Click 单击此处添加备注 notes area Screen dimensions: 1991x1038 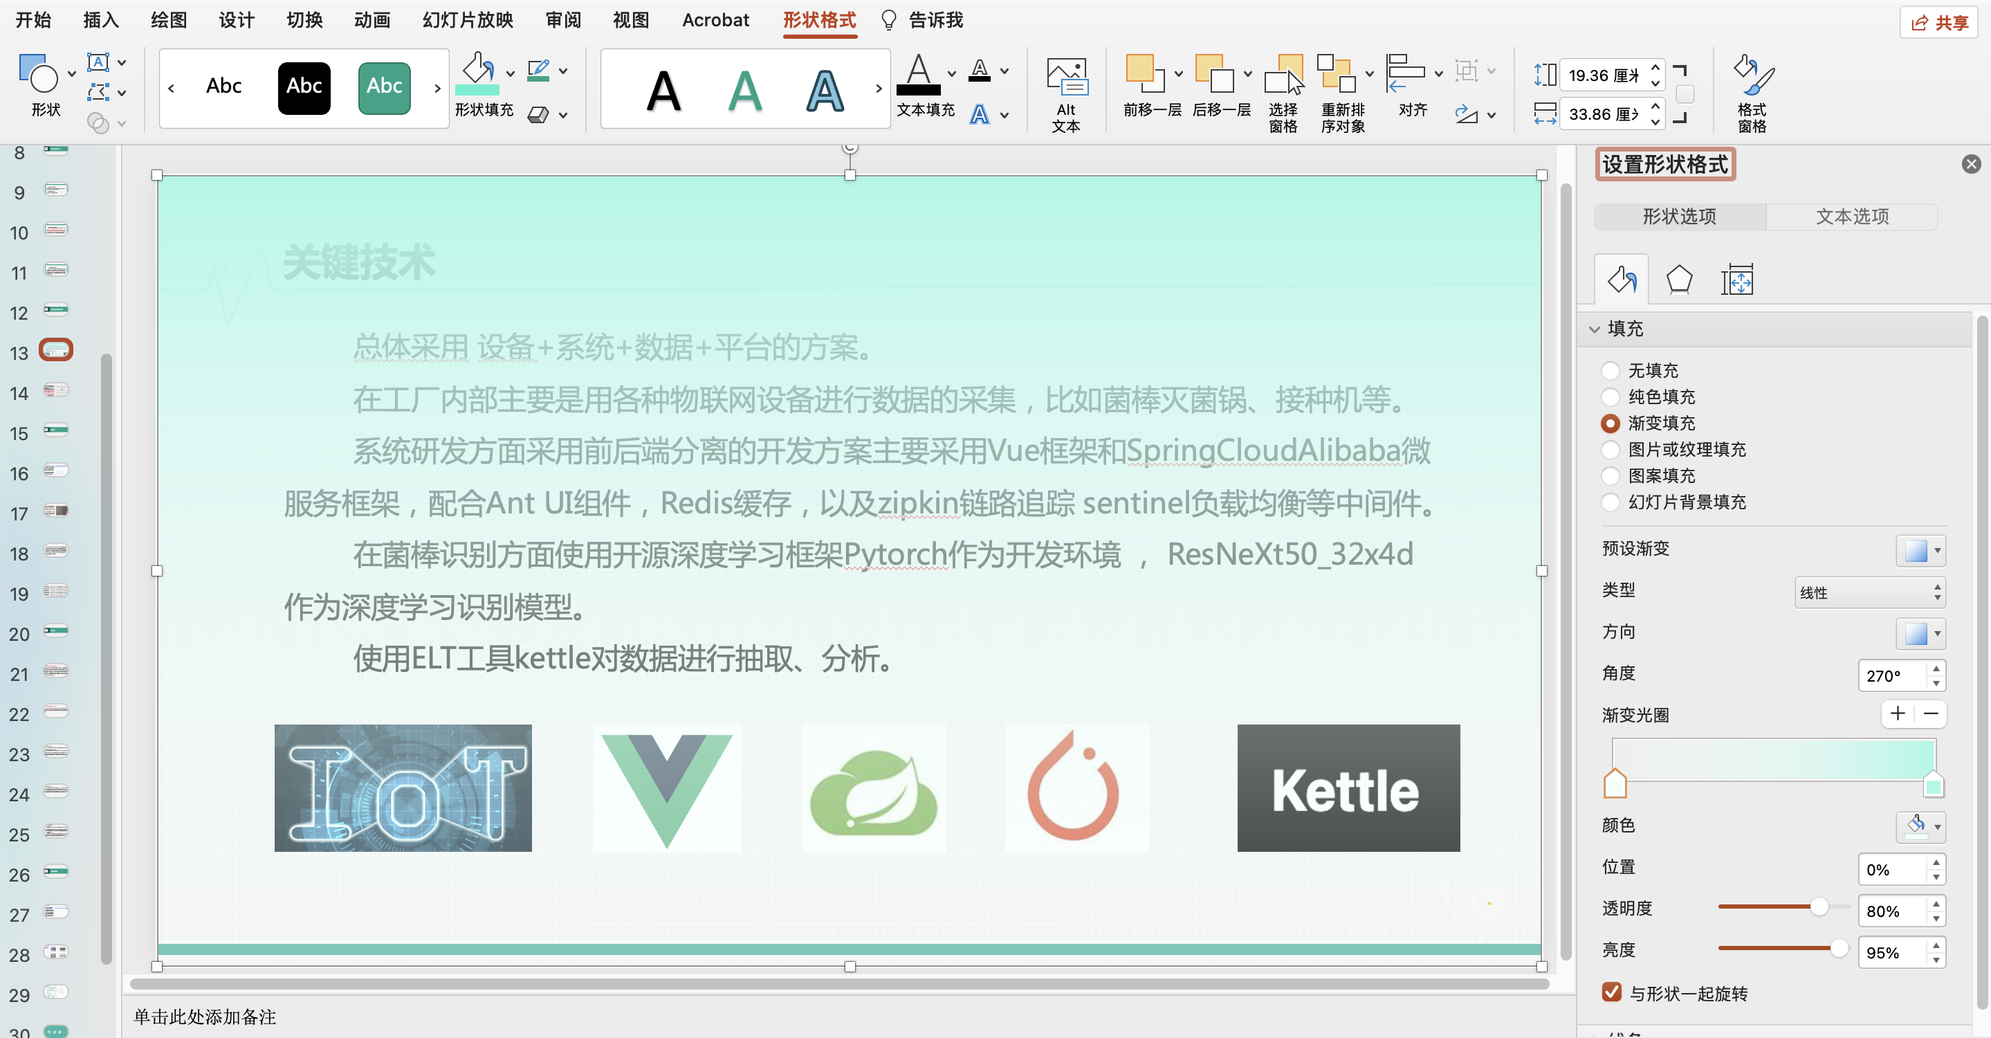205,1017
